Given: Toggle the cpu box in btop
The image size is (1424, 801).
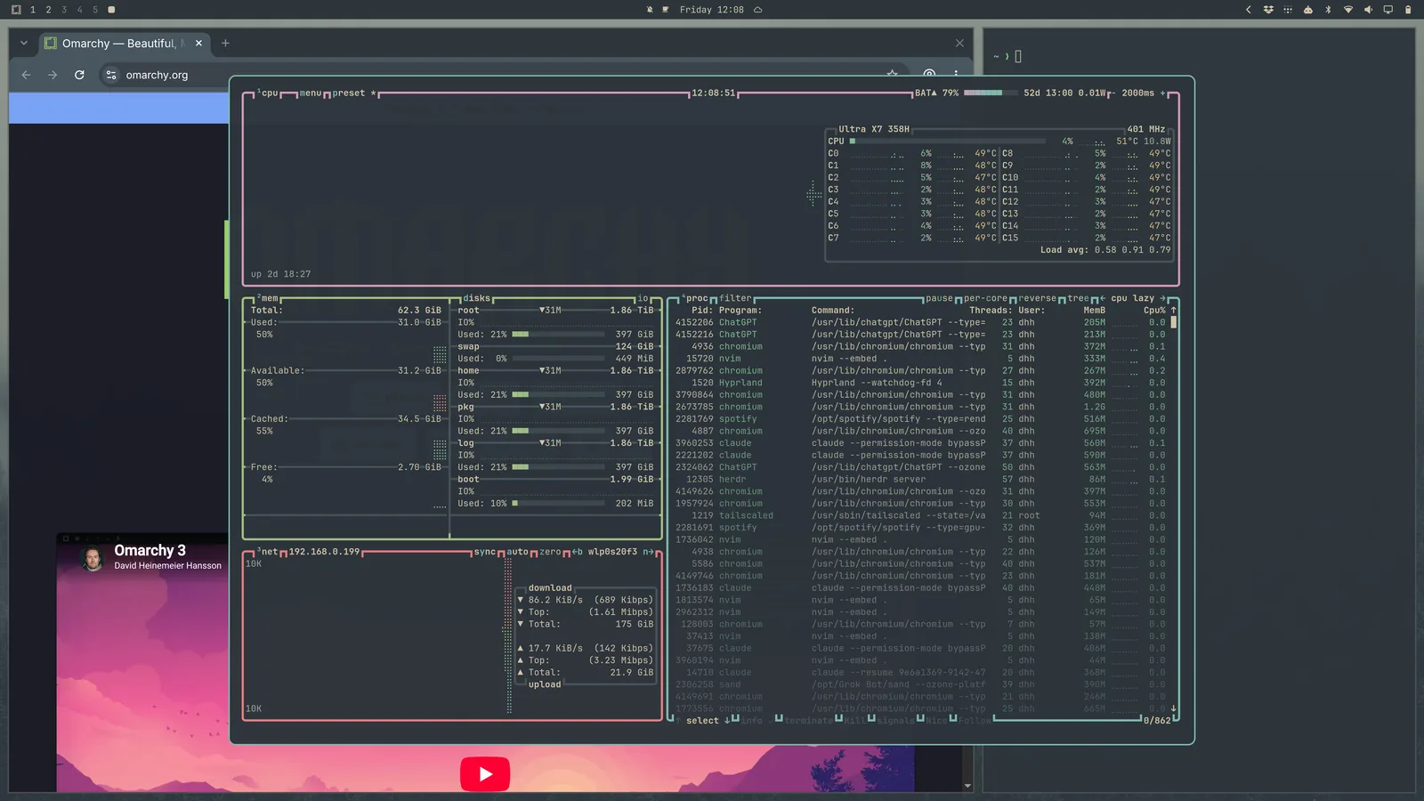Looking at the screenshot, I should [268, 93].
